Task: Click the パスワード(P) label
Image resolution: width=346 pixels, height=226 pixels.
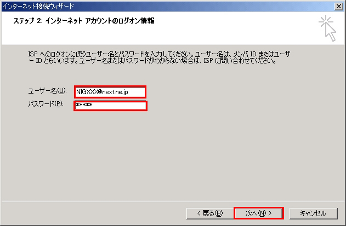Action: click(x=46, y=104)
